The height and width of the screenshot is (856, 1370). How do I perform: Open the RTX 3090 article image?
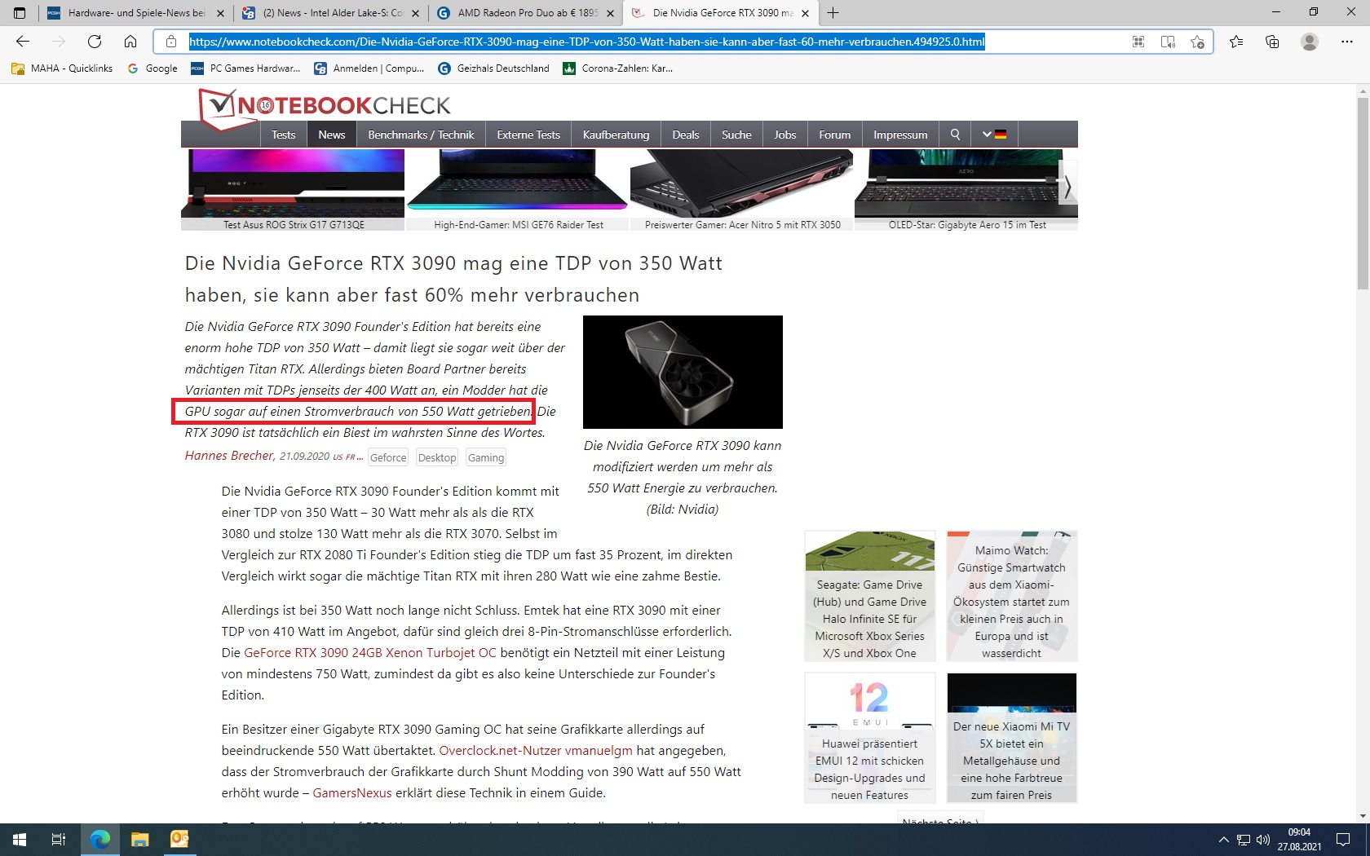click(683, 372)
